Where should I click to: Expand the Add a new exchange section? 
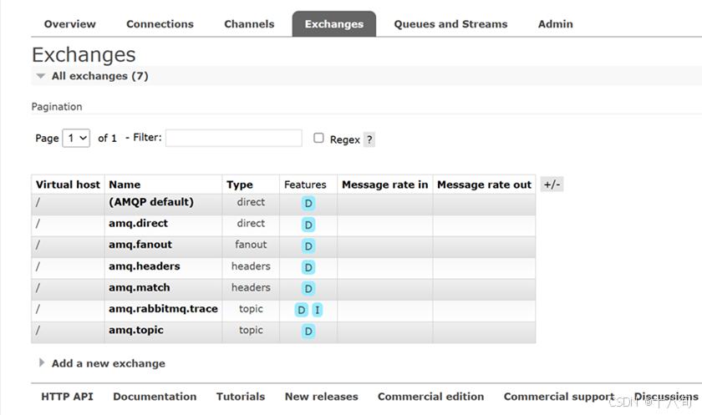pyautogui.click(x=109, y=363)
